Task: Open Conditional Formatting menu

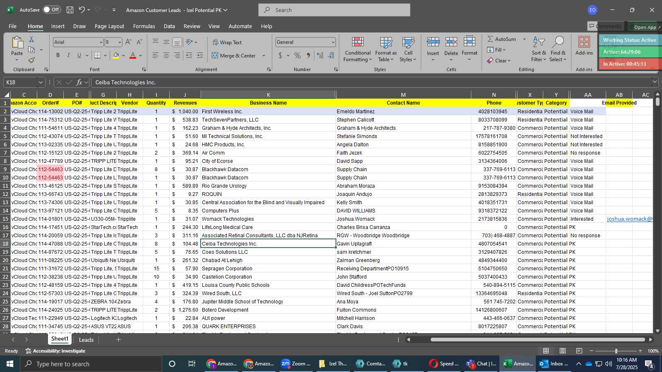Action: pos(358,50)
